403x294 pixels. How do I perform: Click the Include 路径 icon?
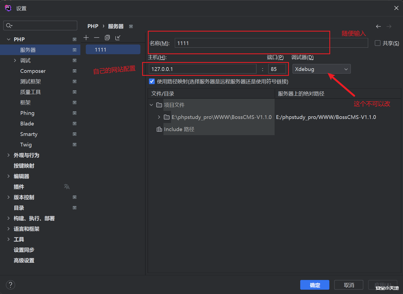click(159, 129)
